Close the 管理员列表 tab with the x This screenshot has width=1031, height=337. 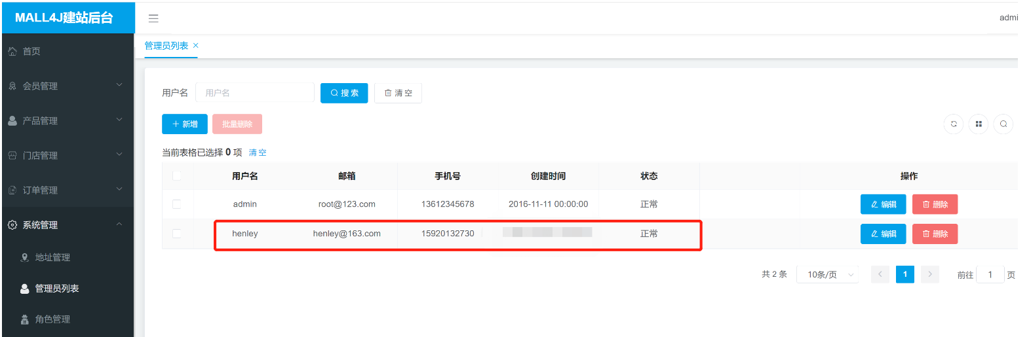195,45
